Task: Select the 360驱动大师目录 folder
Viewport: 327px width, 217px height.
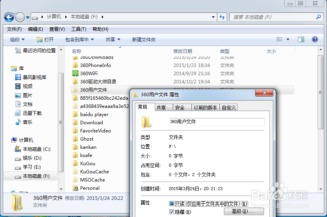Action: (x=95, y=81)
